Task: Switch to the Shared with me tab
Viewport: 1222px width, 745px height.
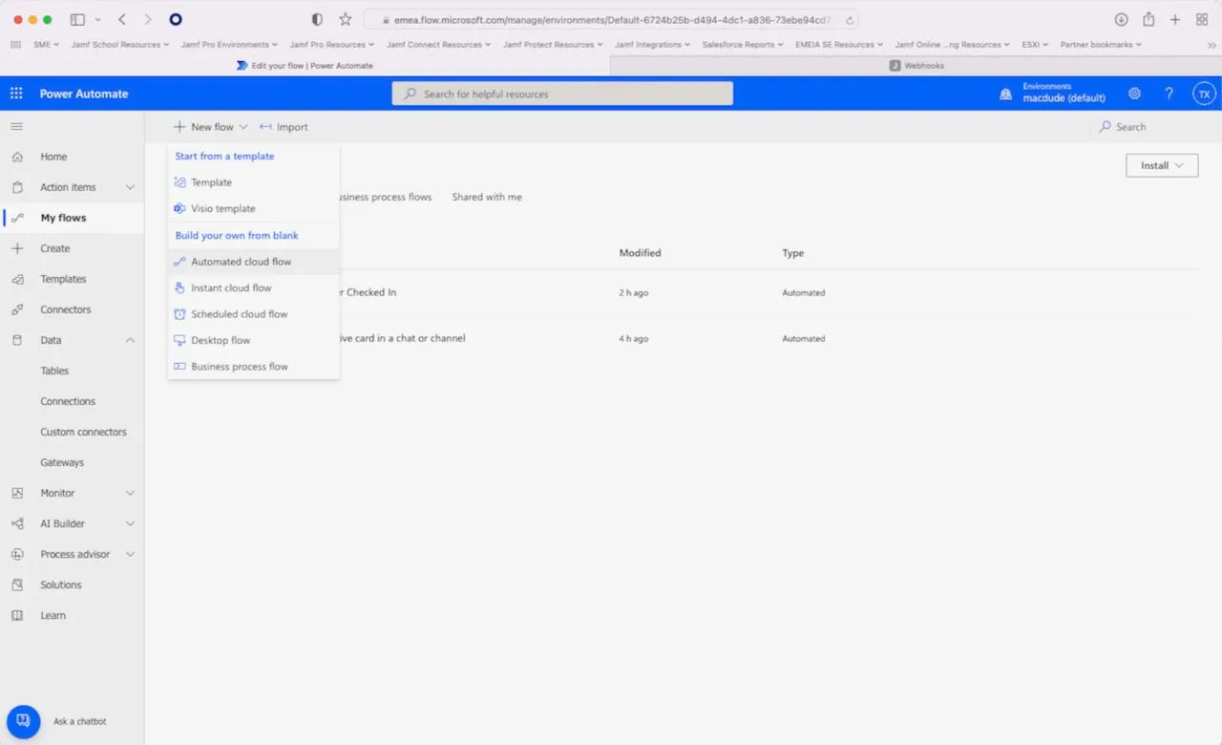Action: tap(487, 197)
